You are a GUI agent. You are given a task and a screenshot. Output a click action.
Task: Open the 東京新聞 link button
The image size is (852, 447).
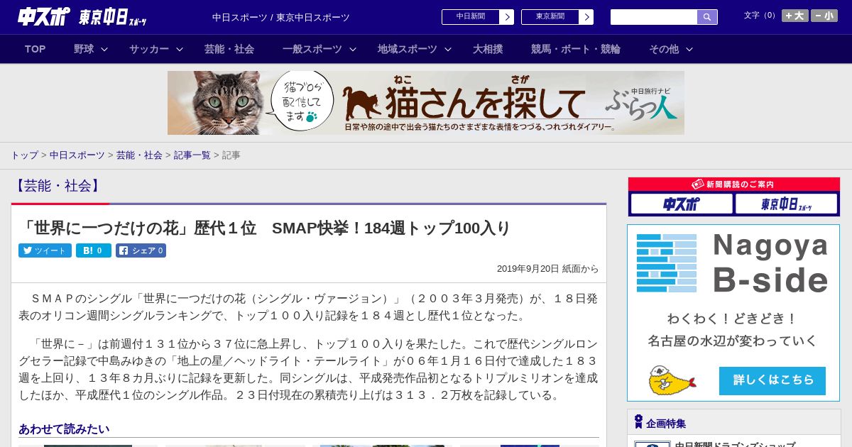550,17
